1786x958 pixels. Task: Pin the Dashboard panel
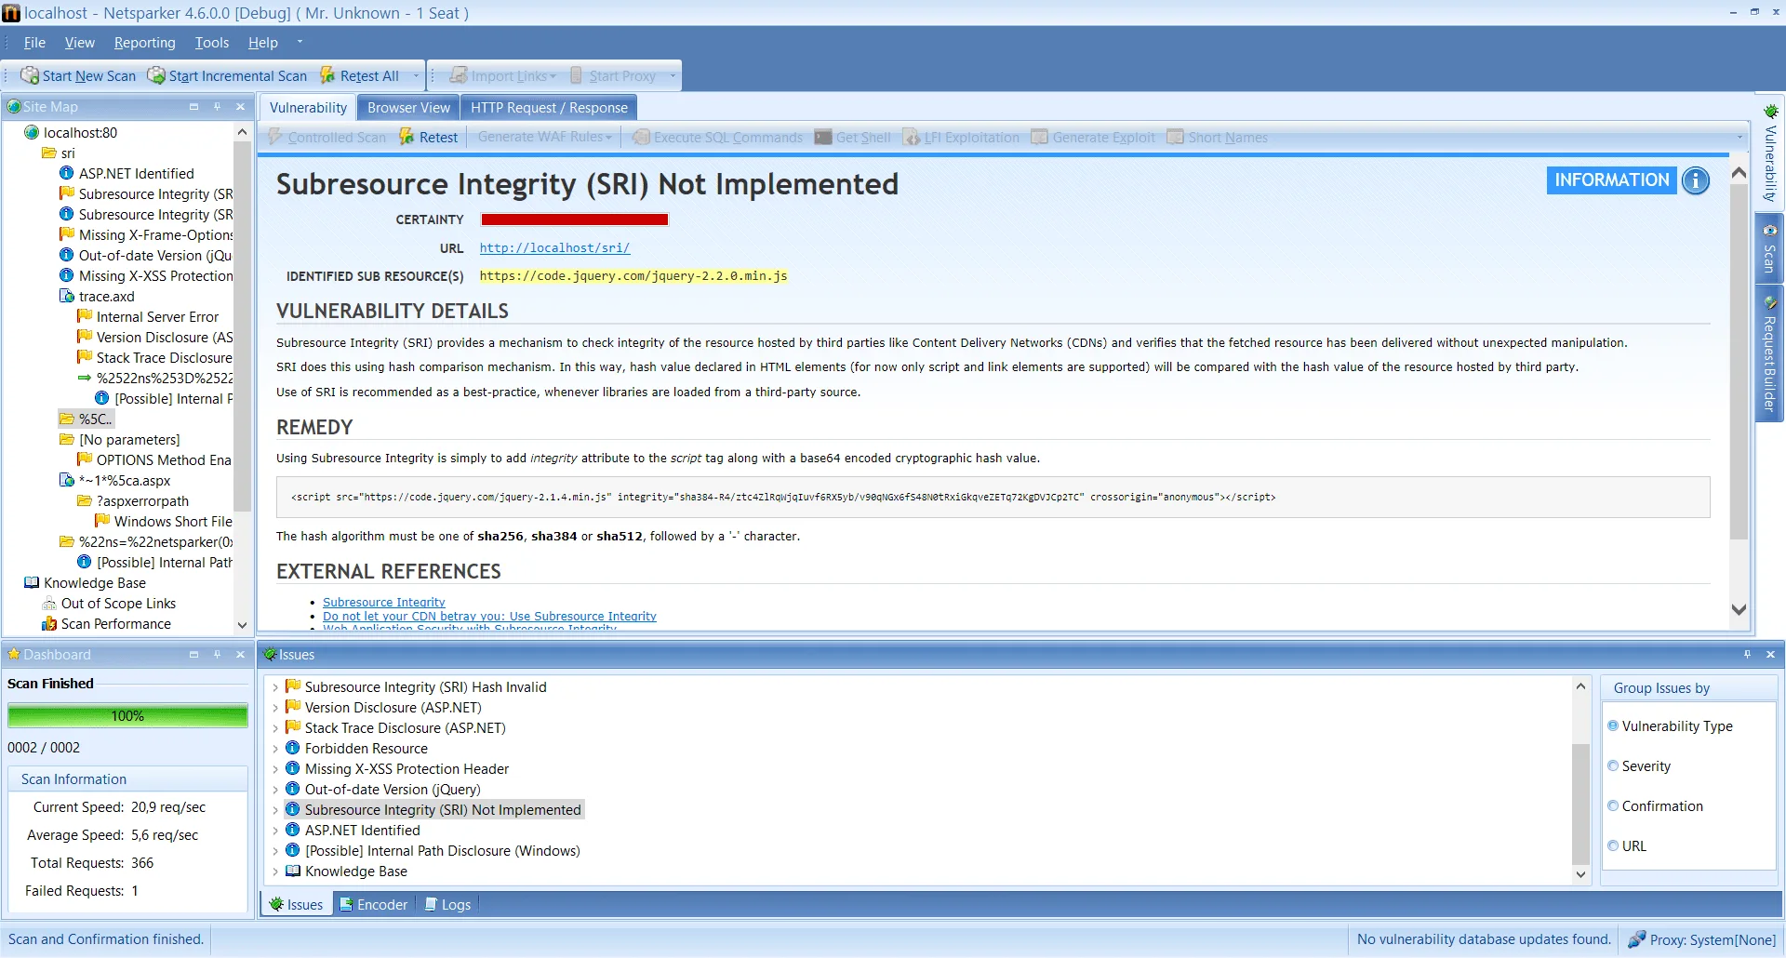[217, 655]
